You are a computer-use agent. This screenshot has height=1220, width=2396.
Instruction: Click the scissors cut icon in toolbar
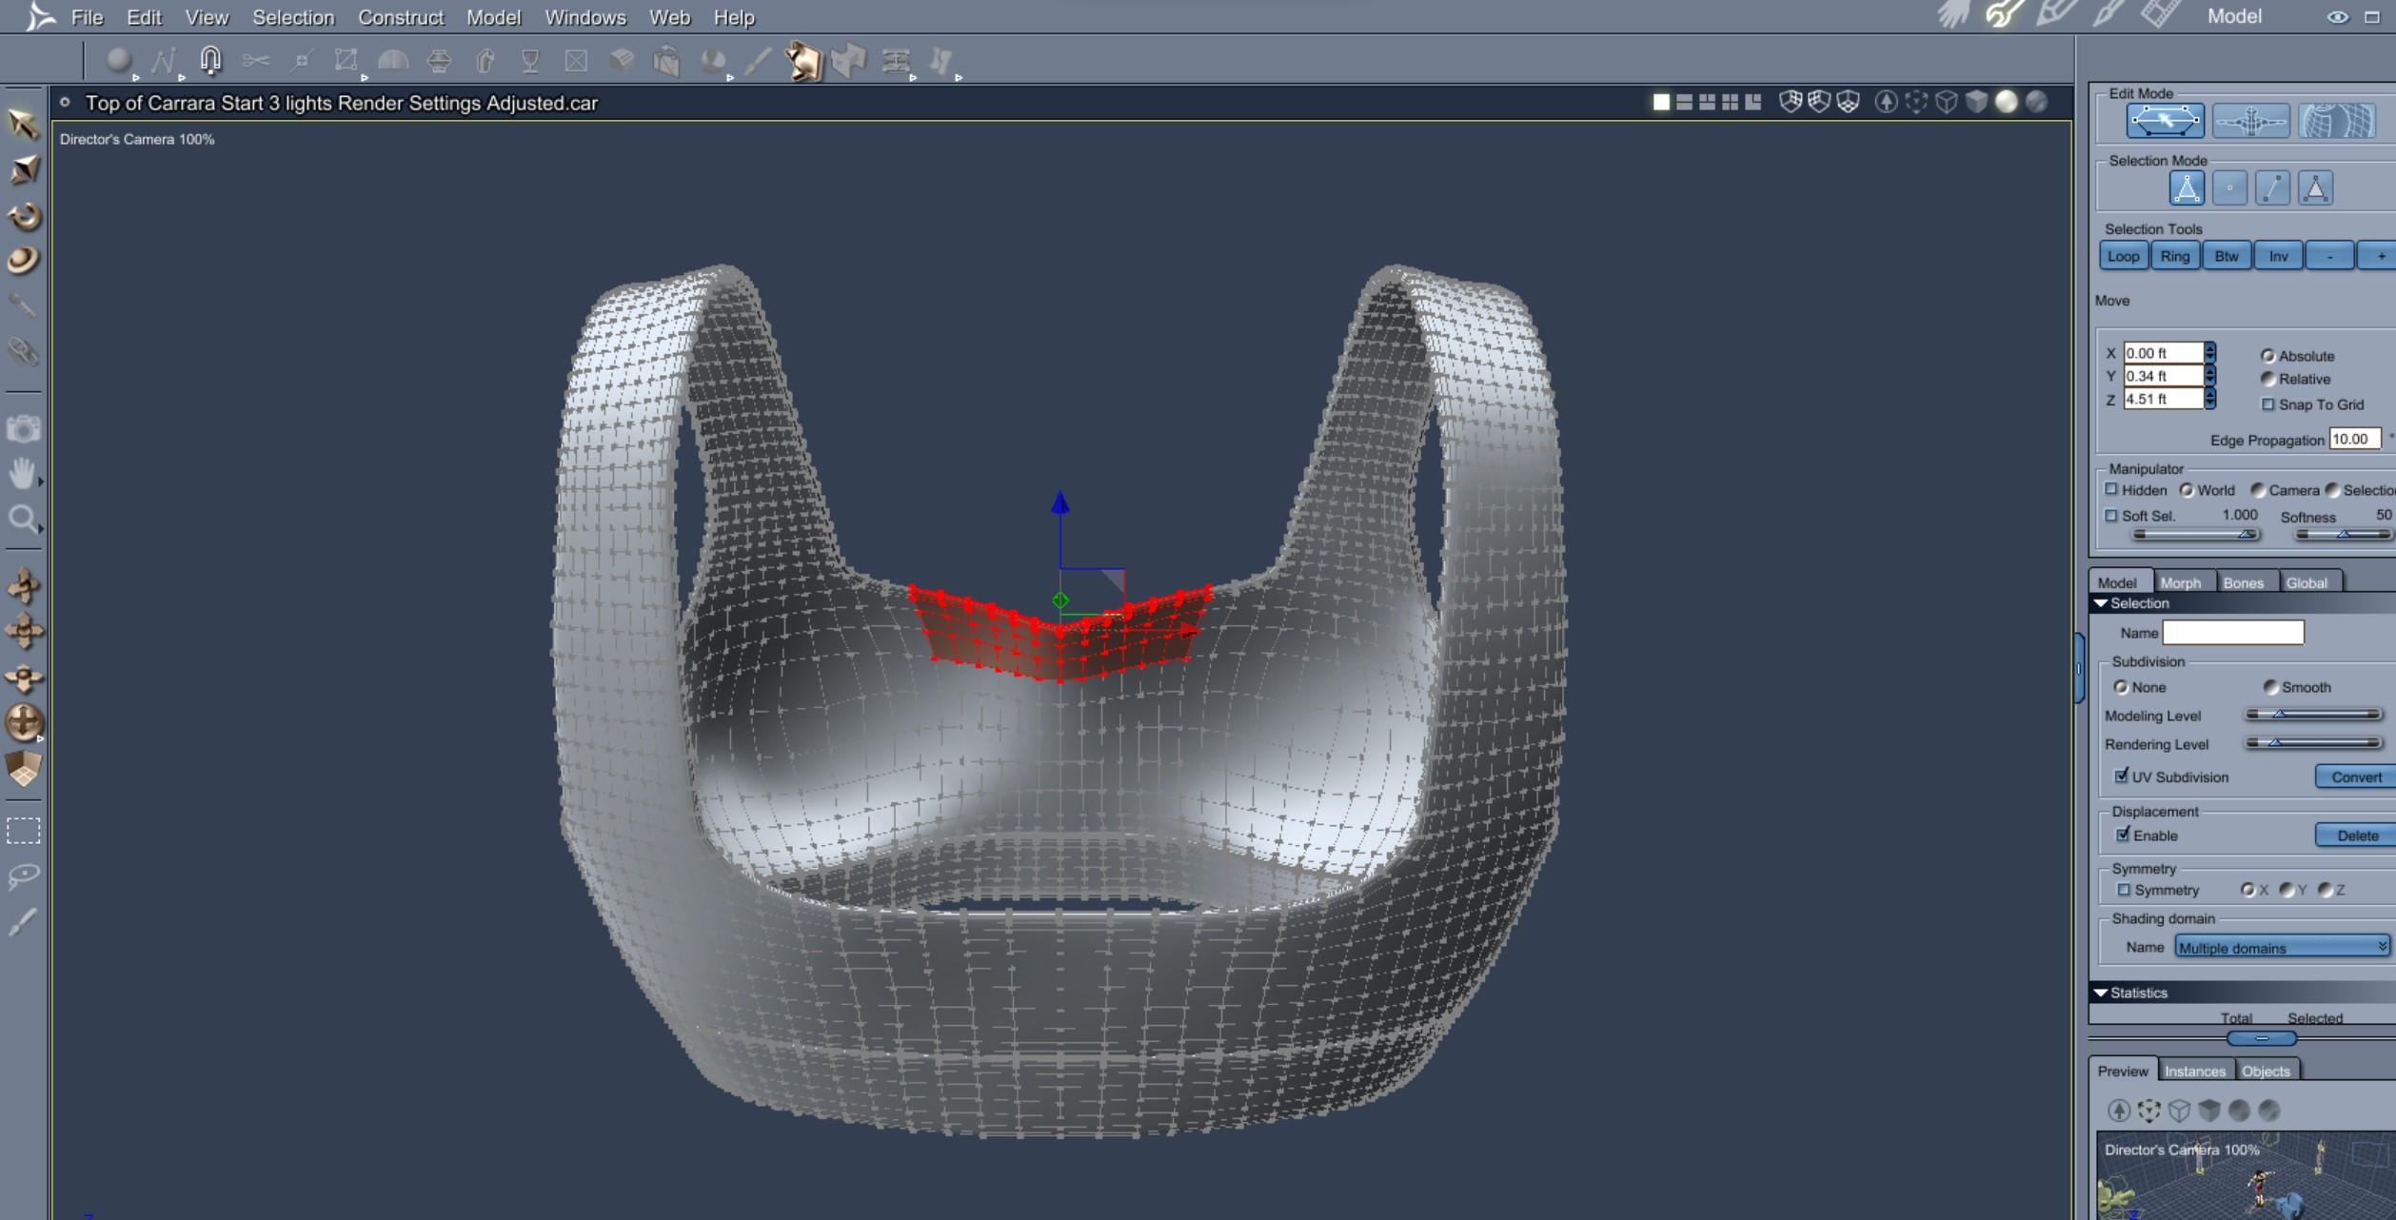tap(255, 62)
